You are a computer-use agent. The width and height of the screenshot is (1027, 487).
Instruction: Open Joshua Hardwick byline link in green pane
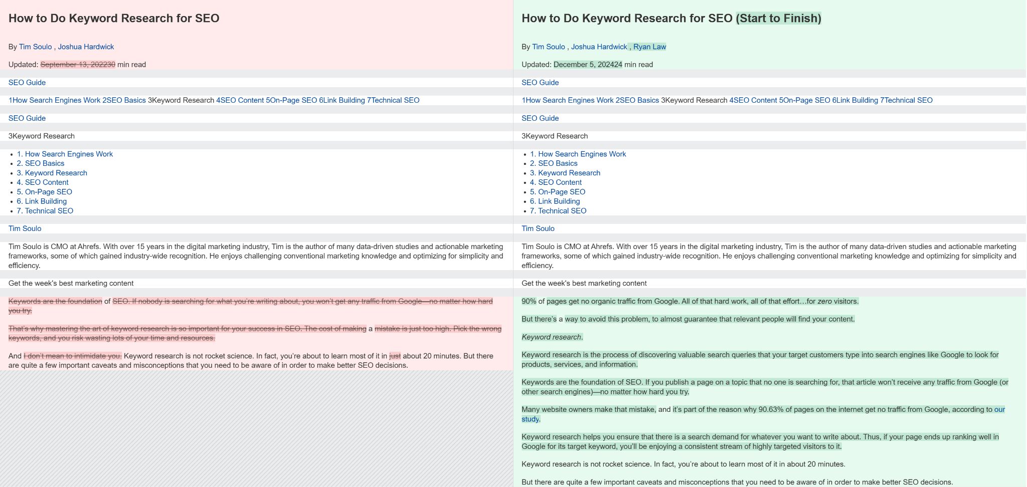pos(599,47)
